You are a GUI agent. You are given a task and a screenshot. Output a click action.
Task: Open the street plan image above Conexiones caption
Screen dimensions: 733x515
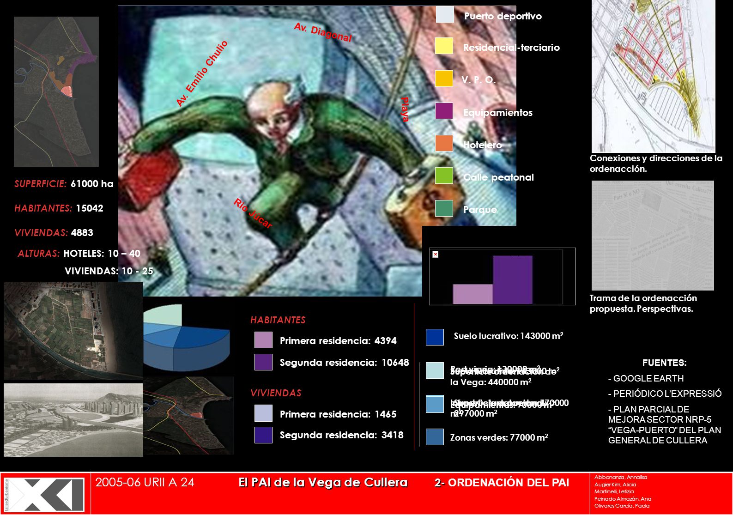tap(654, 76)
